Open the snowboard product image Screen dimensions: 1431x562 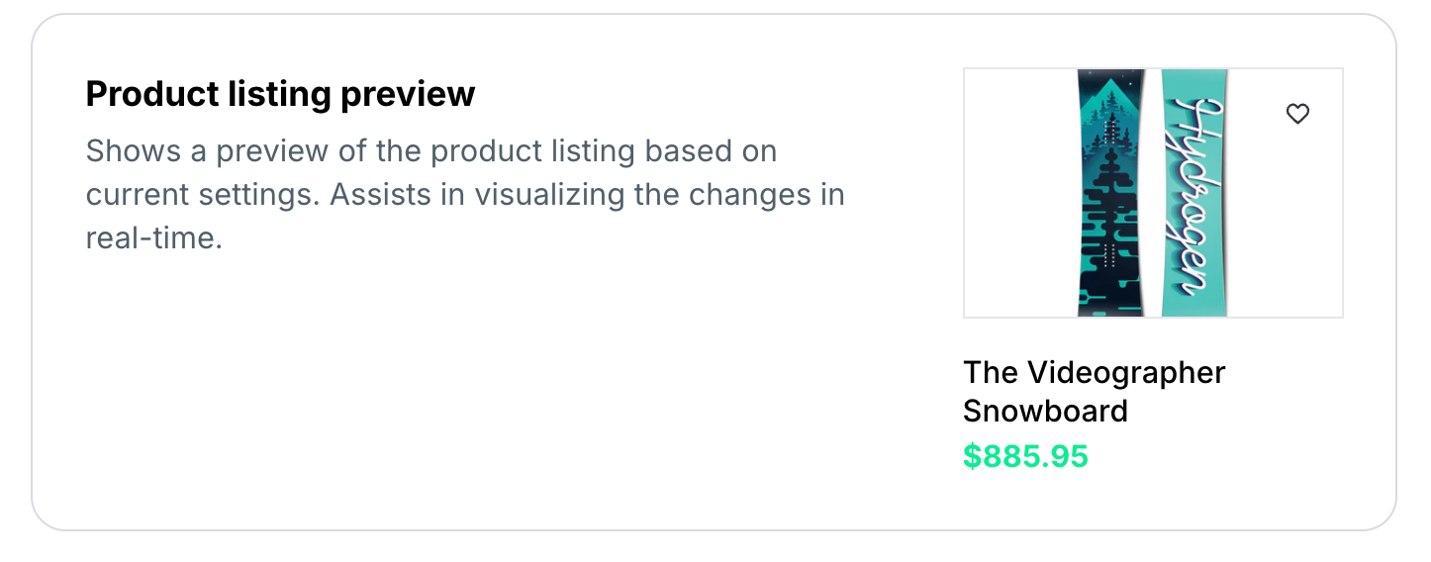point(1152,193)
